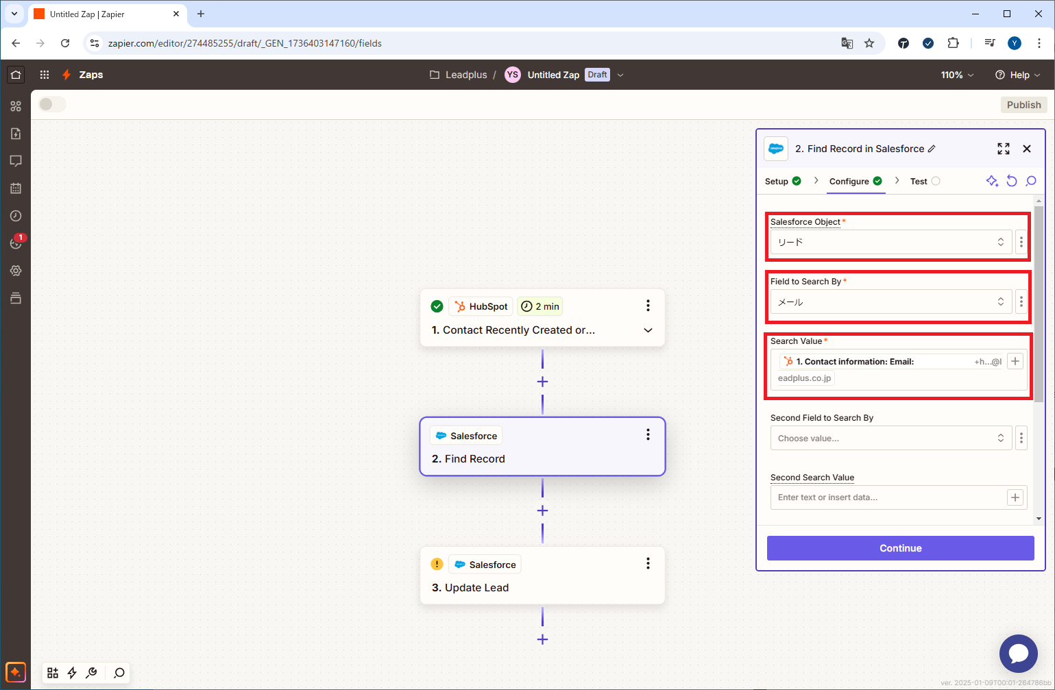Add a step after Find Record

(542, 510)
